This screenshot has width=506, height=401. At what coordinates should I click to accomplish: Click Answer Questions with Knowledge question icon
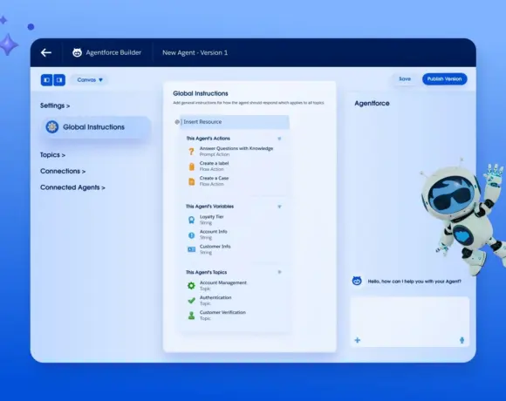(191, 152)
